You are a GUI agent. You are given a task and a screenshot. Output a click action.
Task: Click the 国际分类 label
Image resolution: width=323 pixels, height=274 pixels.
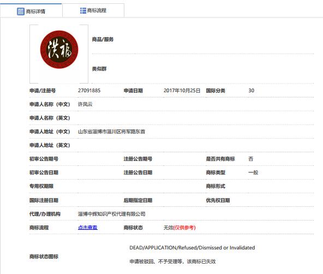(x=216, y=91)
